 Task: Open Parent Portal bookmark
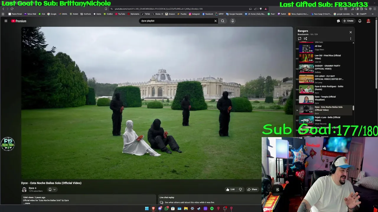[15, 14]
